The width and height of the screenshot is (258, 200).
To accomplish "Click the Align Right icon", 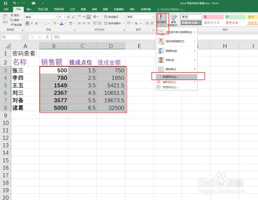I will [88, 23].
